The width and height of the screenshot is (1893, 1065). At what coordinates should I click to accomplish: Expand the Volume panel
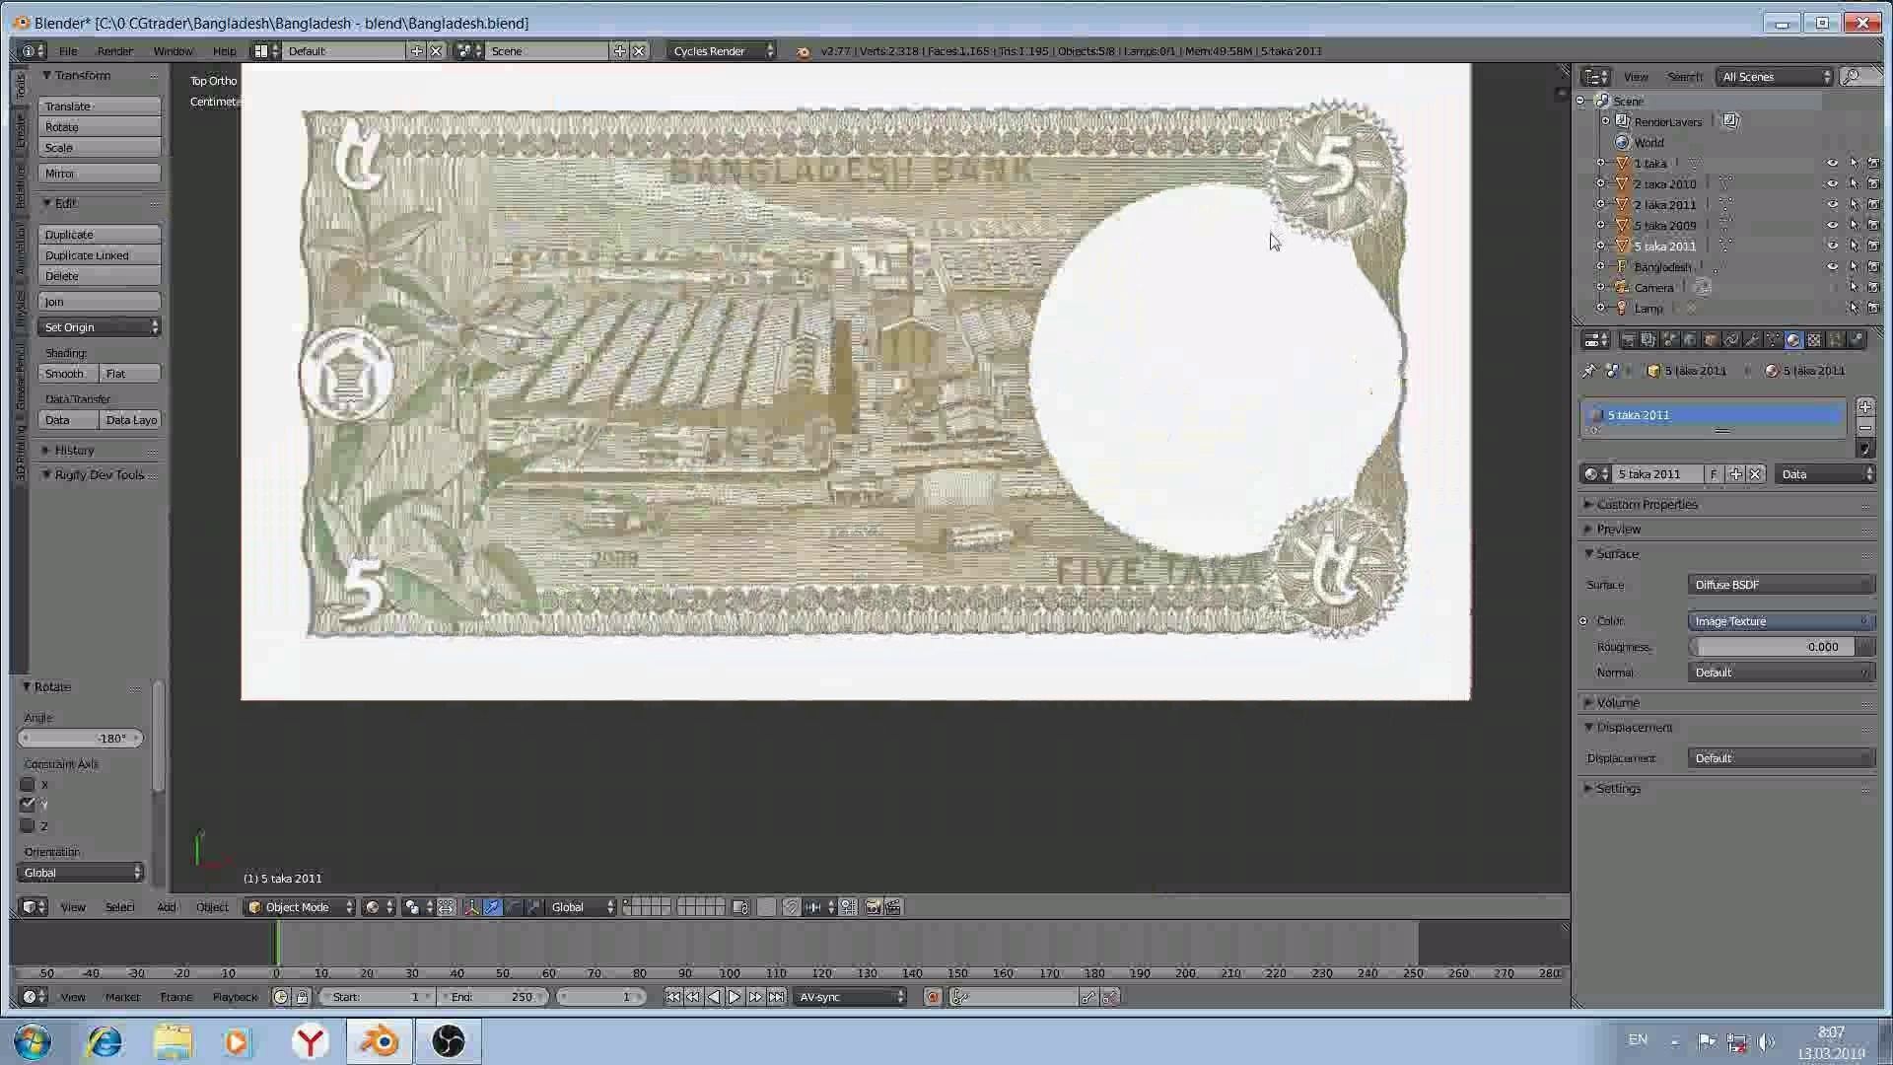1617,703
